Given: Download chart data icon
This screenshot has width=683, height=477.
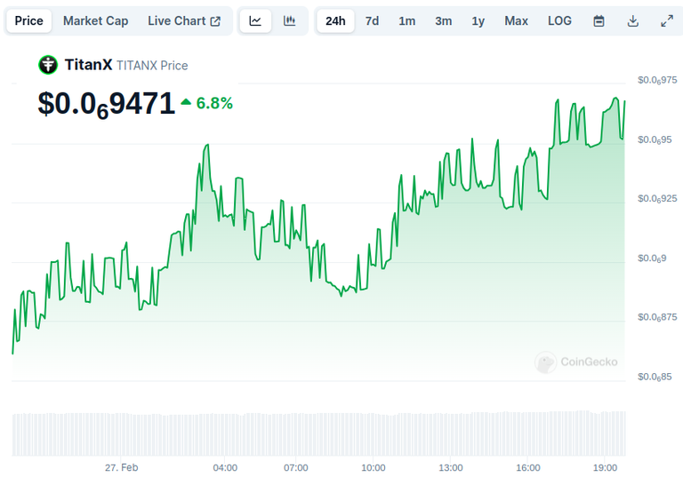Looking at the screenshot, I should click(633, 21).
